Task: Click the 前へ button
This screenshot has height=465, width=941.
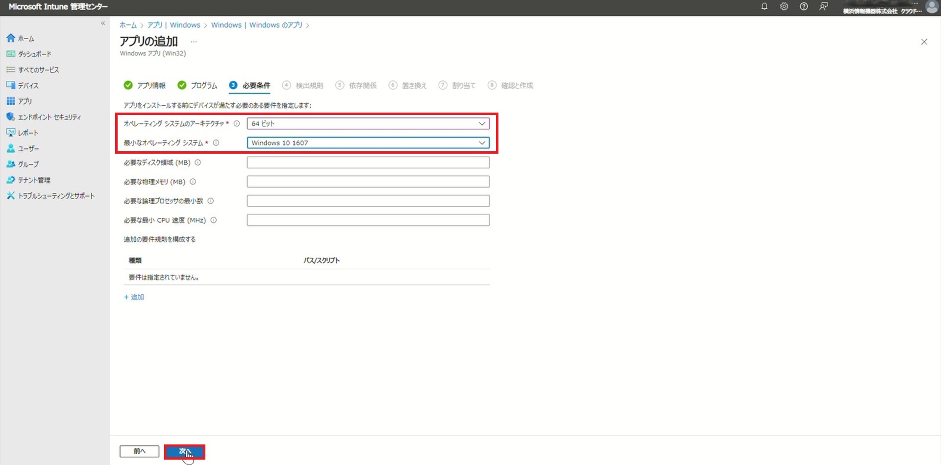Action: point(139,451)
